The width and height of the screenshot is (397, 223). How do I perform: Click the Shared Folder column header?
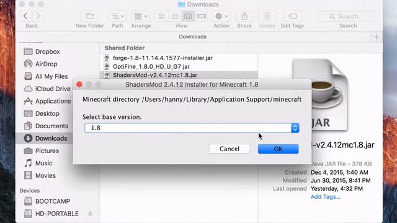[x=125, y=48]
